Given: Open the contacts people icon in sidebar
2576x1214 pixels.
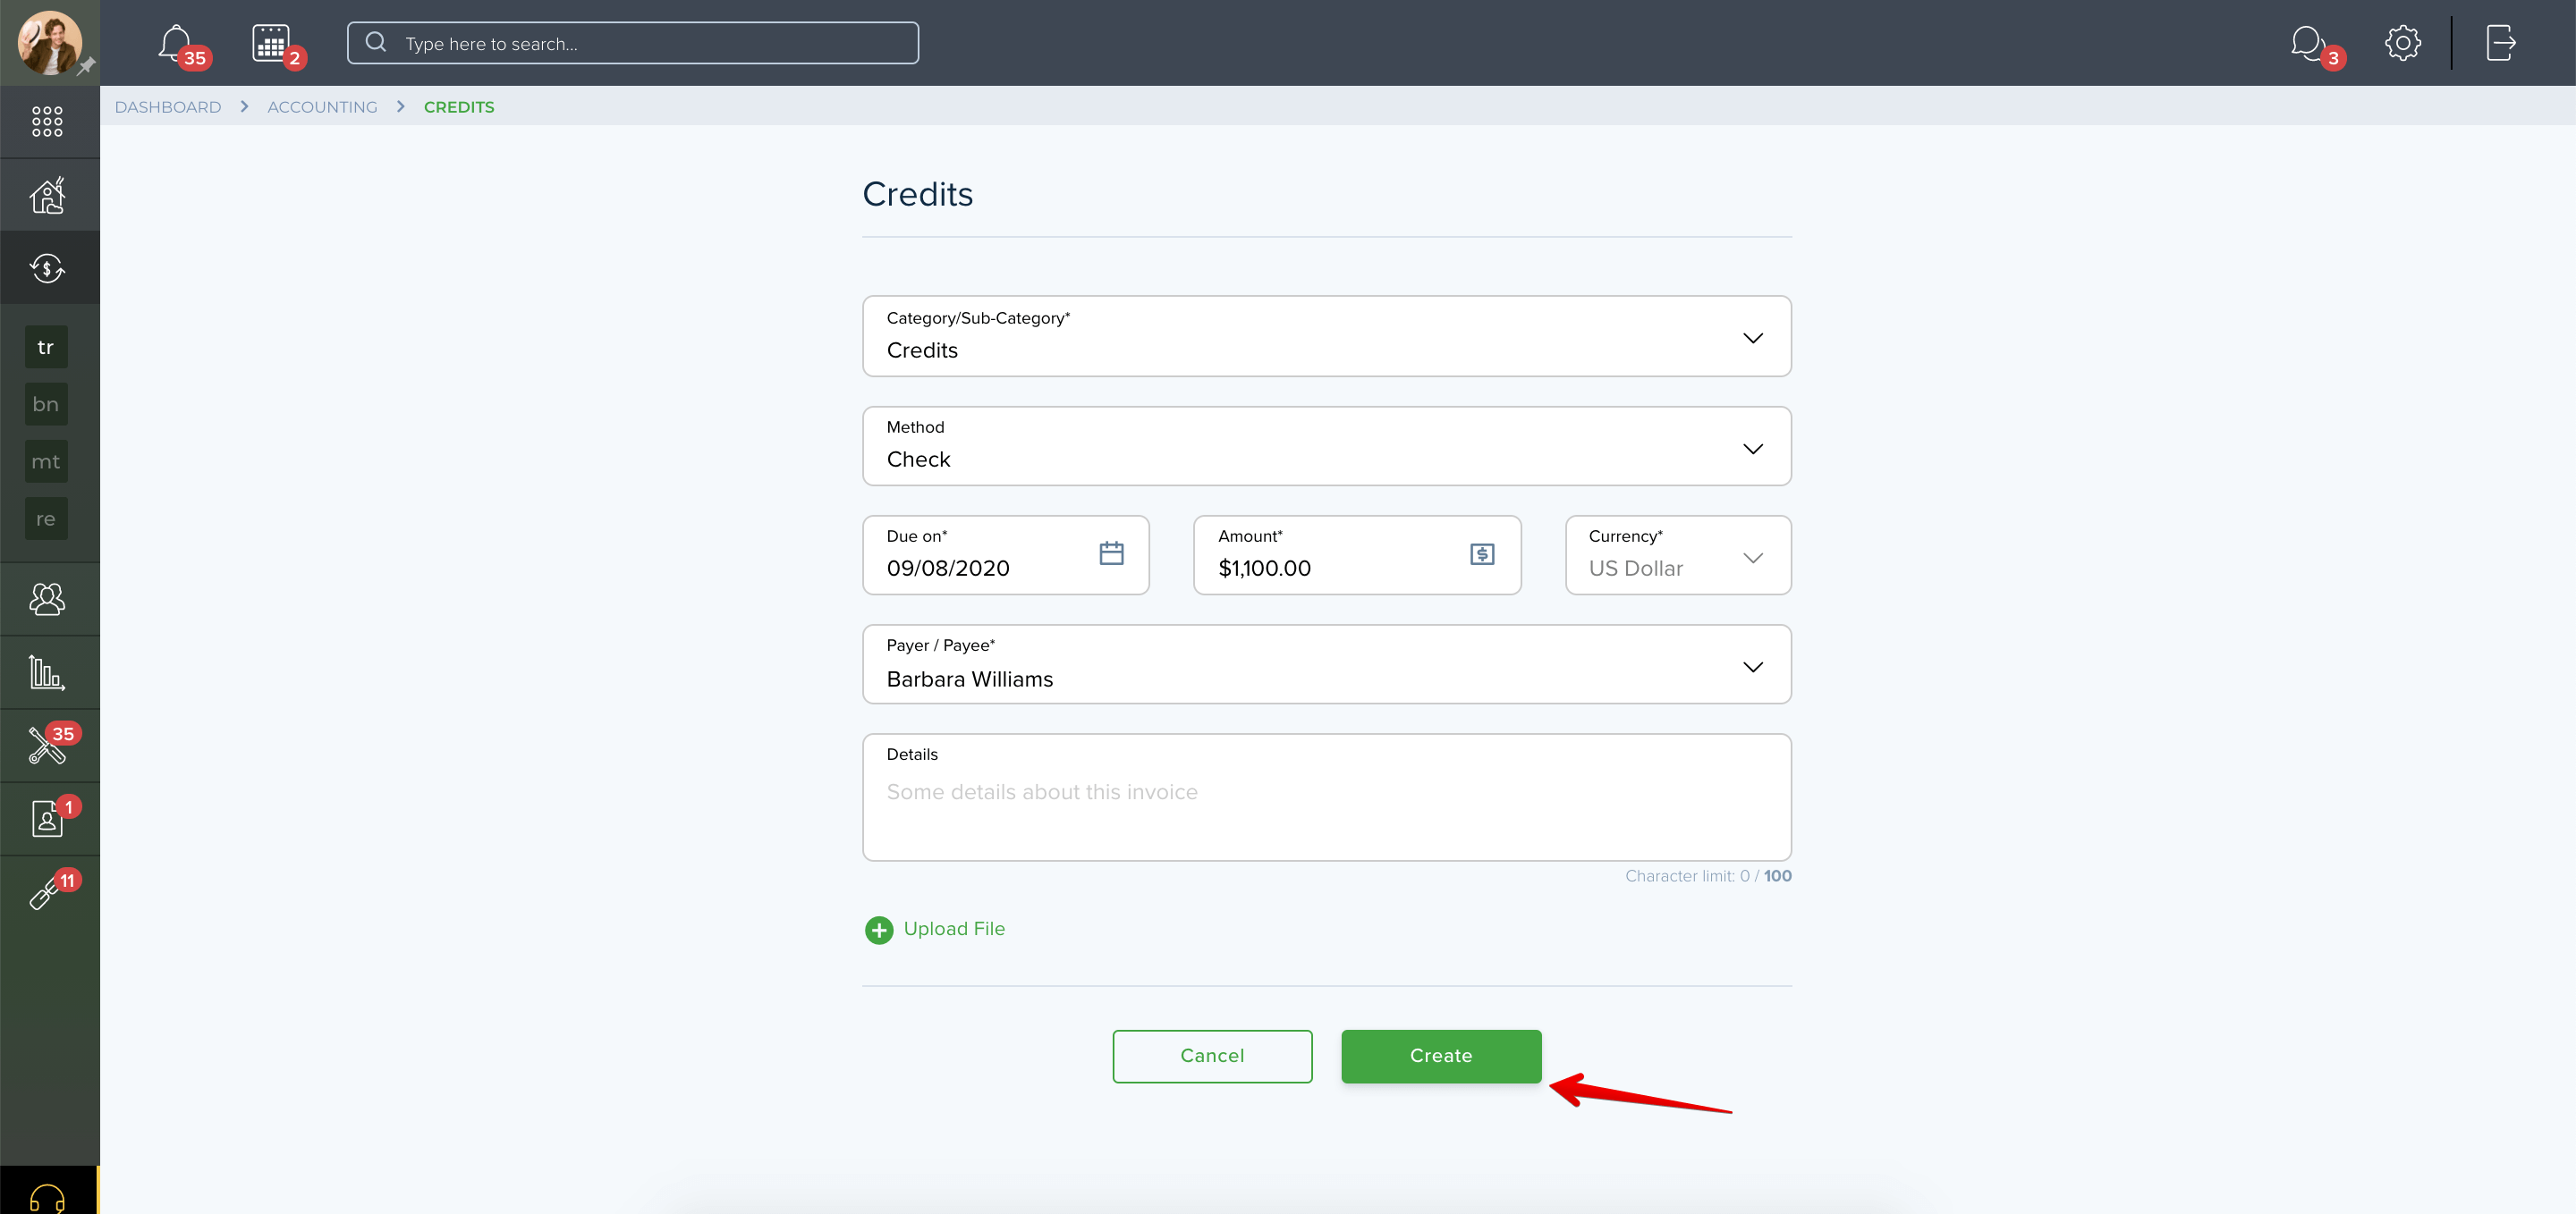Looking at the screenshot, I should click(x=47, y=600).
